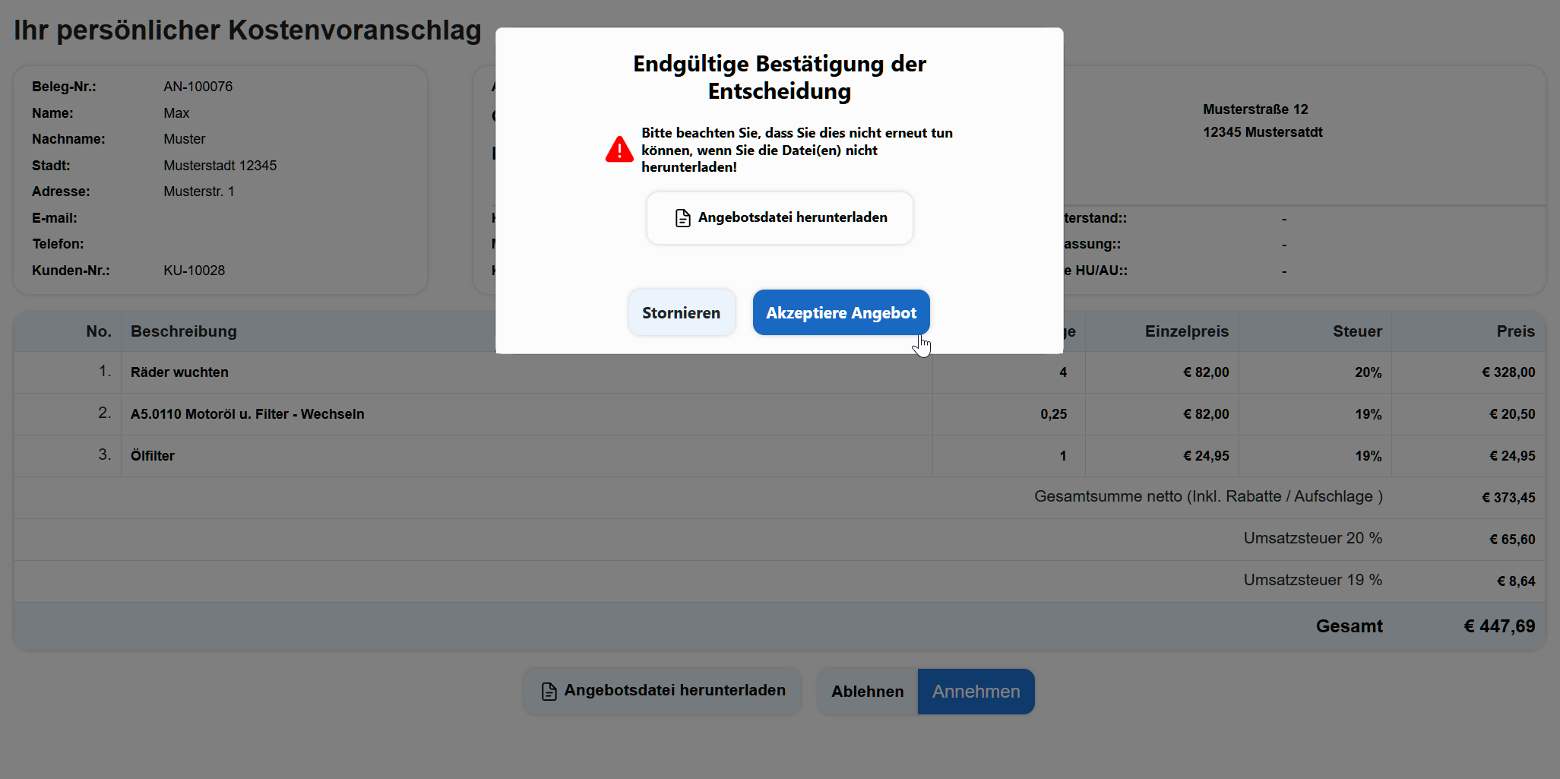Click the red warning triangle icon
Screen dimensions: 1560x779
tap(619, 149)
